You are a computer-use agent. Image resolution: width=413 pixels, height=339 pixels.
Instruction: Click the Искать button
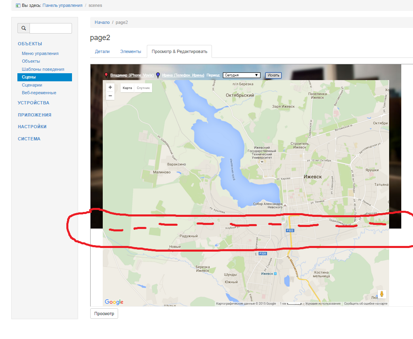pyautogui.click(x=273, y=75)
